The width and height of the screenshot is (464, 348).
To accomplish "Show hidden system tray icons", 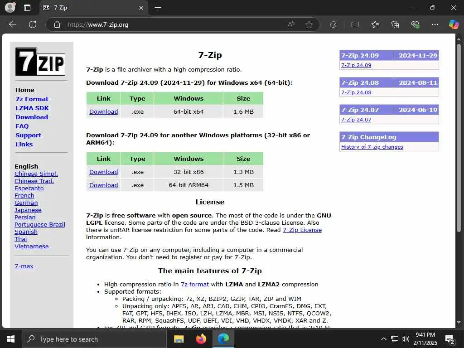I will click(x=383, y=339).
